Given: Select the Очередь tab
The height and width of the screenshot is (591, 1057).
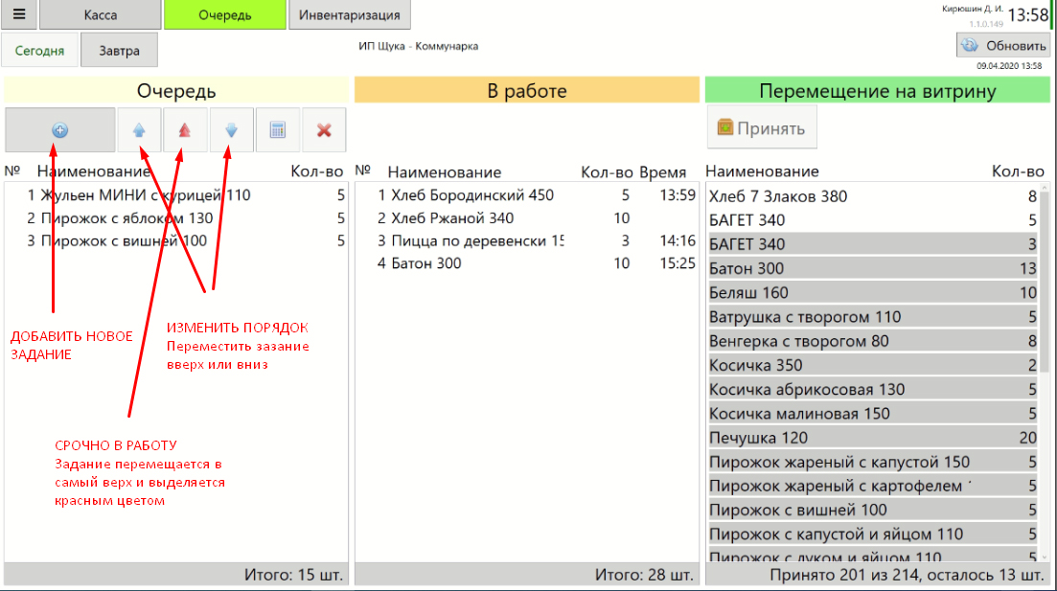Looking at the screenshot, I should tap(224, 15).
